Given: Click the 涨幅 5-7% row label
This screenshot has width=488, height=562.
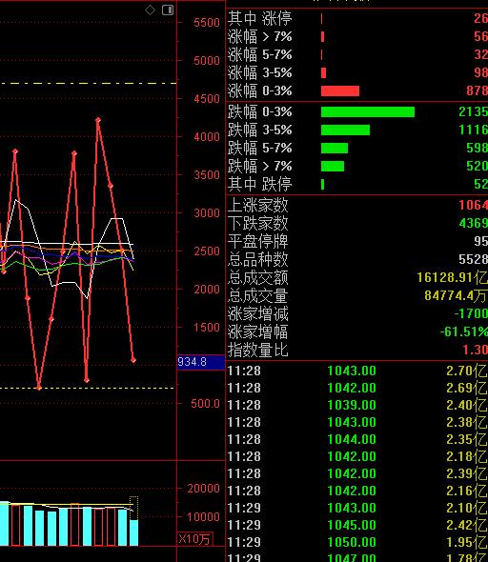Looking at the screenshot, I should pyautogui.click(x=259, y=54).
